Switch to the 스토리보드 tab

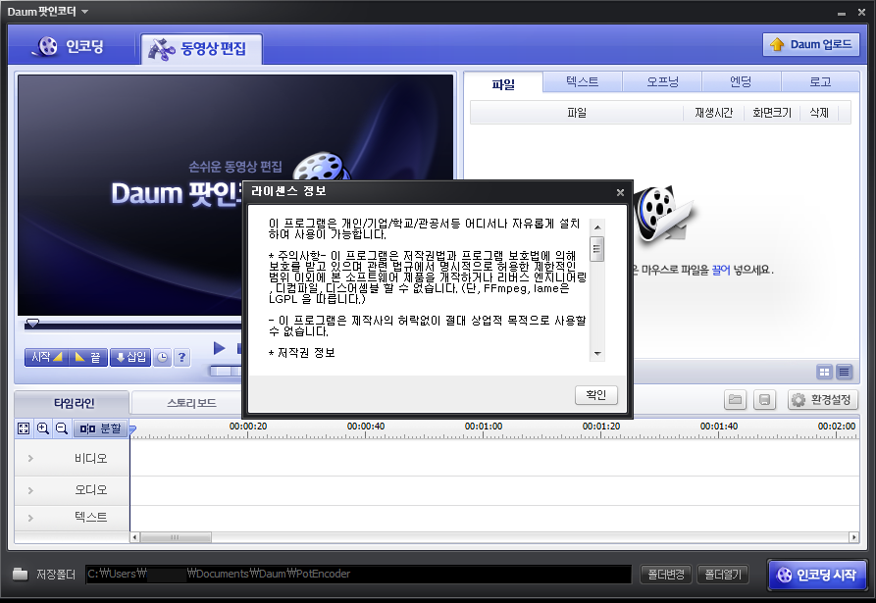pyautogui.click(x=191, y=403)
